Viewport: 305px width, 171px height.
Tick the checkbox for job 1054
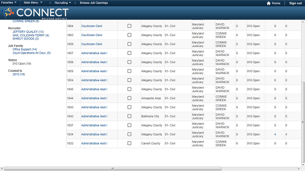coord(129,80)
